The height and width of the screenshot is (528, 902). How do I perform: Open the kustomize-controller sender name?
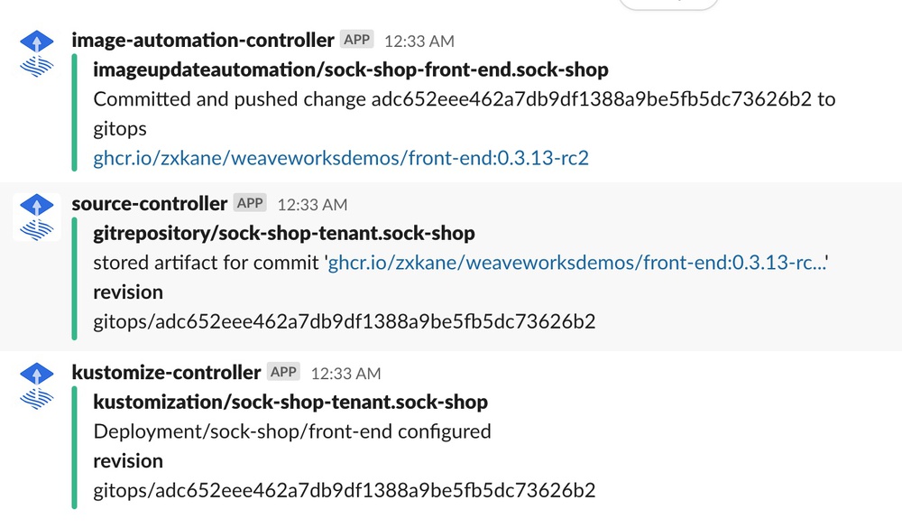point(166,372)
